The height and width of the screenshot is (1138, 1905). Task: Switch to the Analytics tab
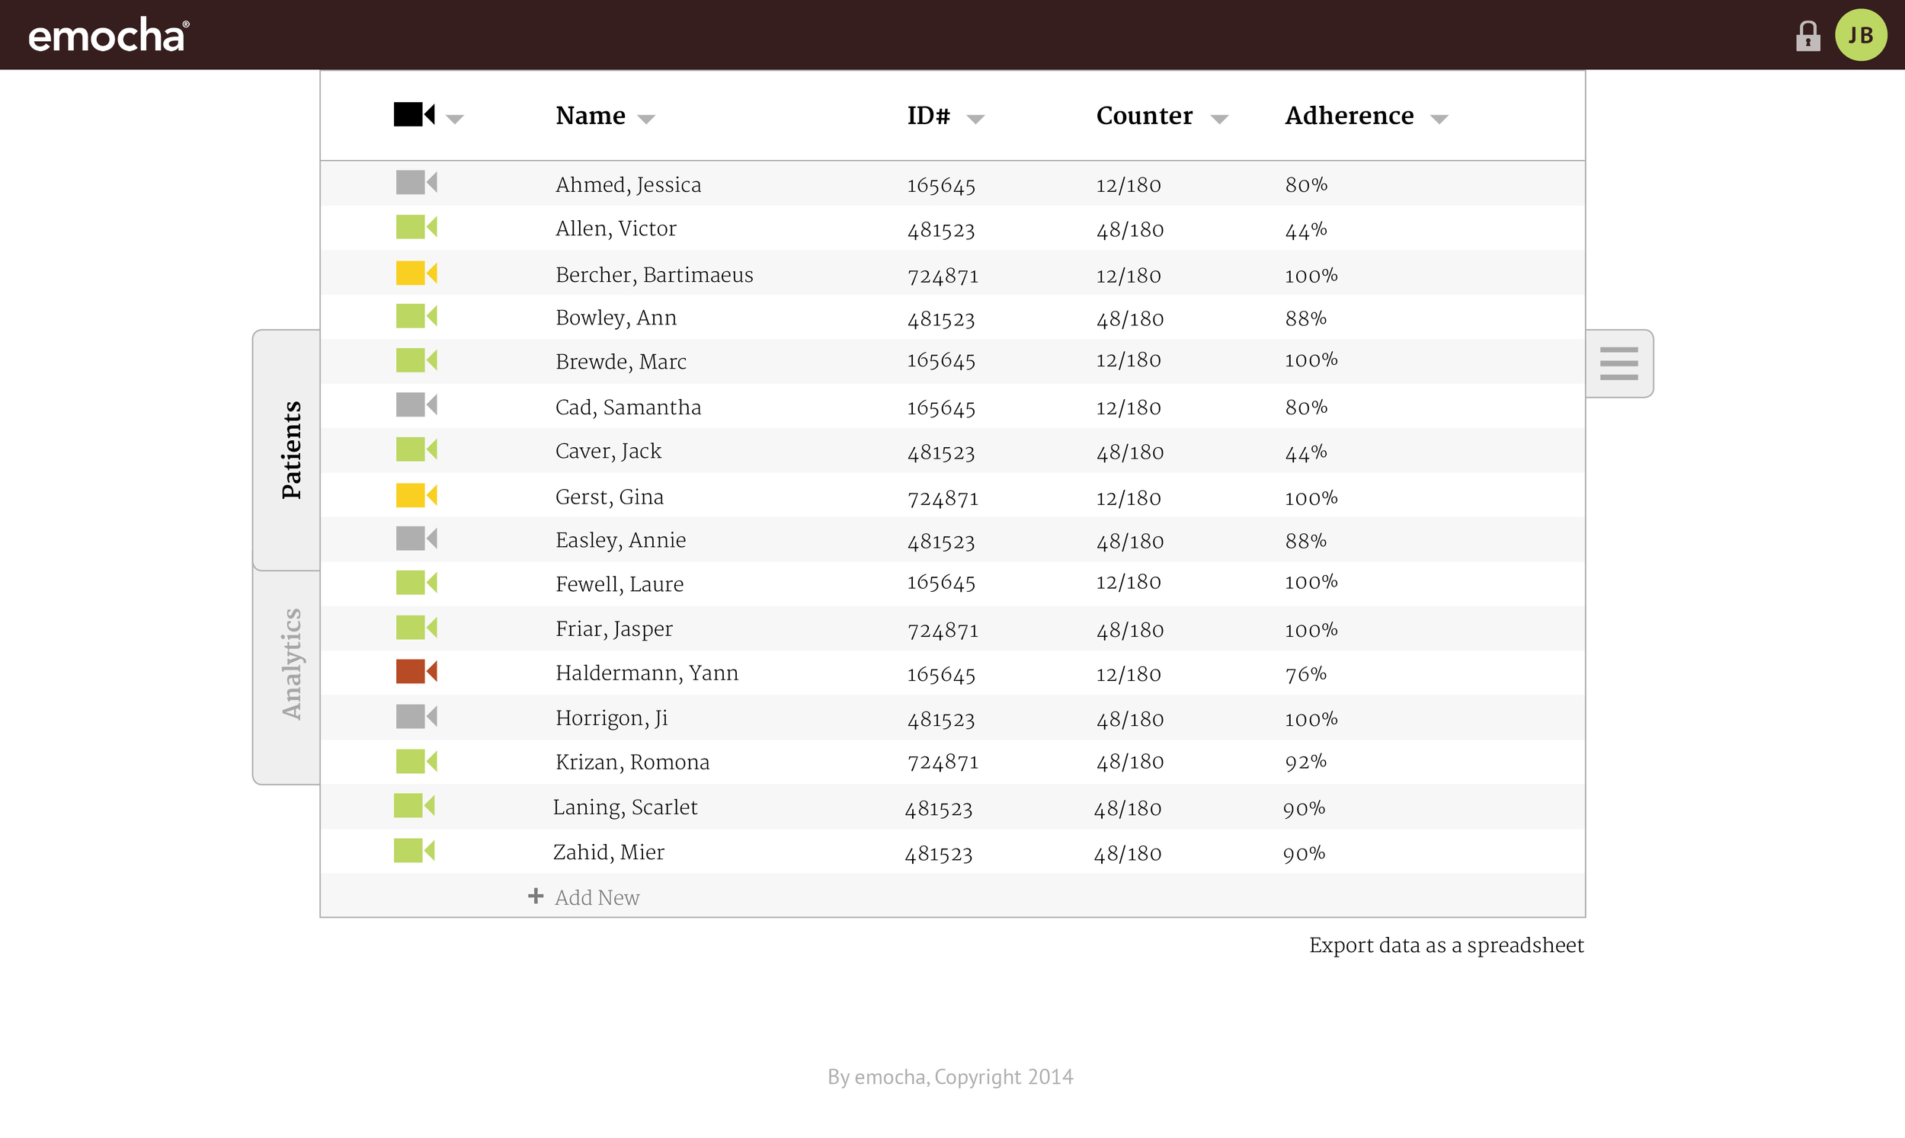[287, 678]
